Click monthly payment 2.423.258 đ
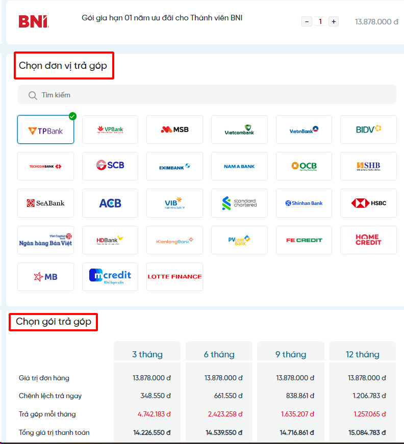 pyautogui.click(x=225, y=414)
